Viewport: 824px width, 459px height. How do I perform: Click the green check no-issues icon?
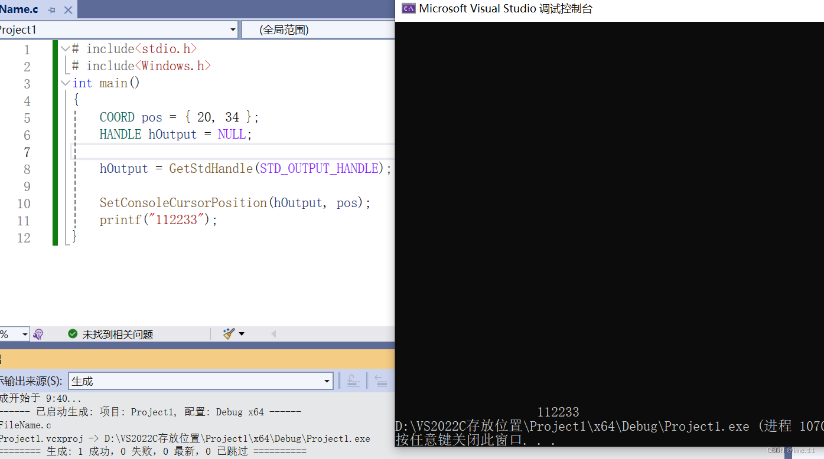[x=73, y=334]
